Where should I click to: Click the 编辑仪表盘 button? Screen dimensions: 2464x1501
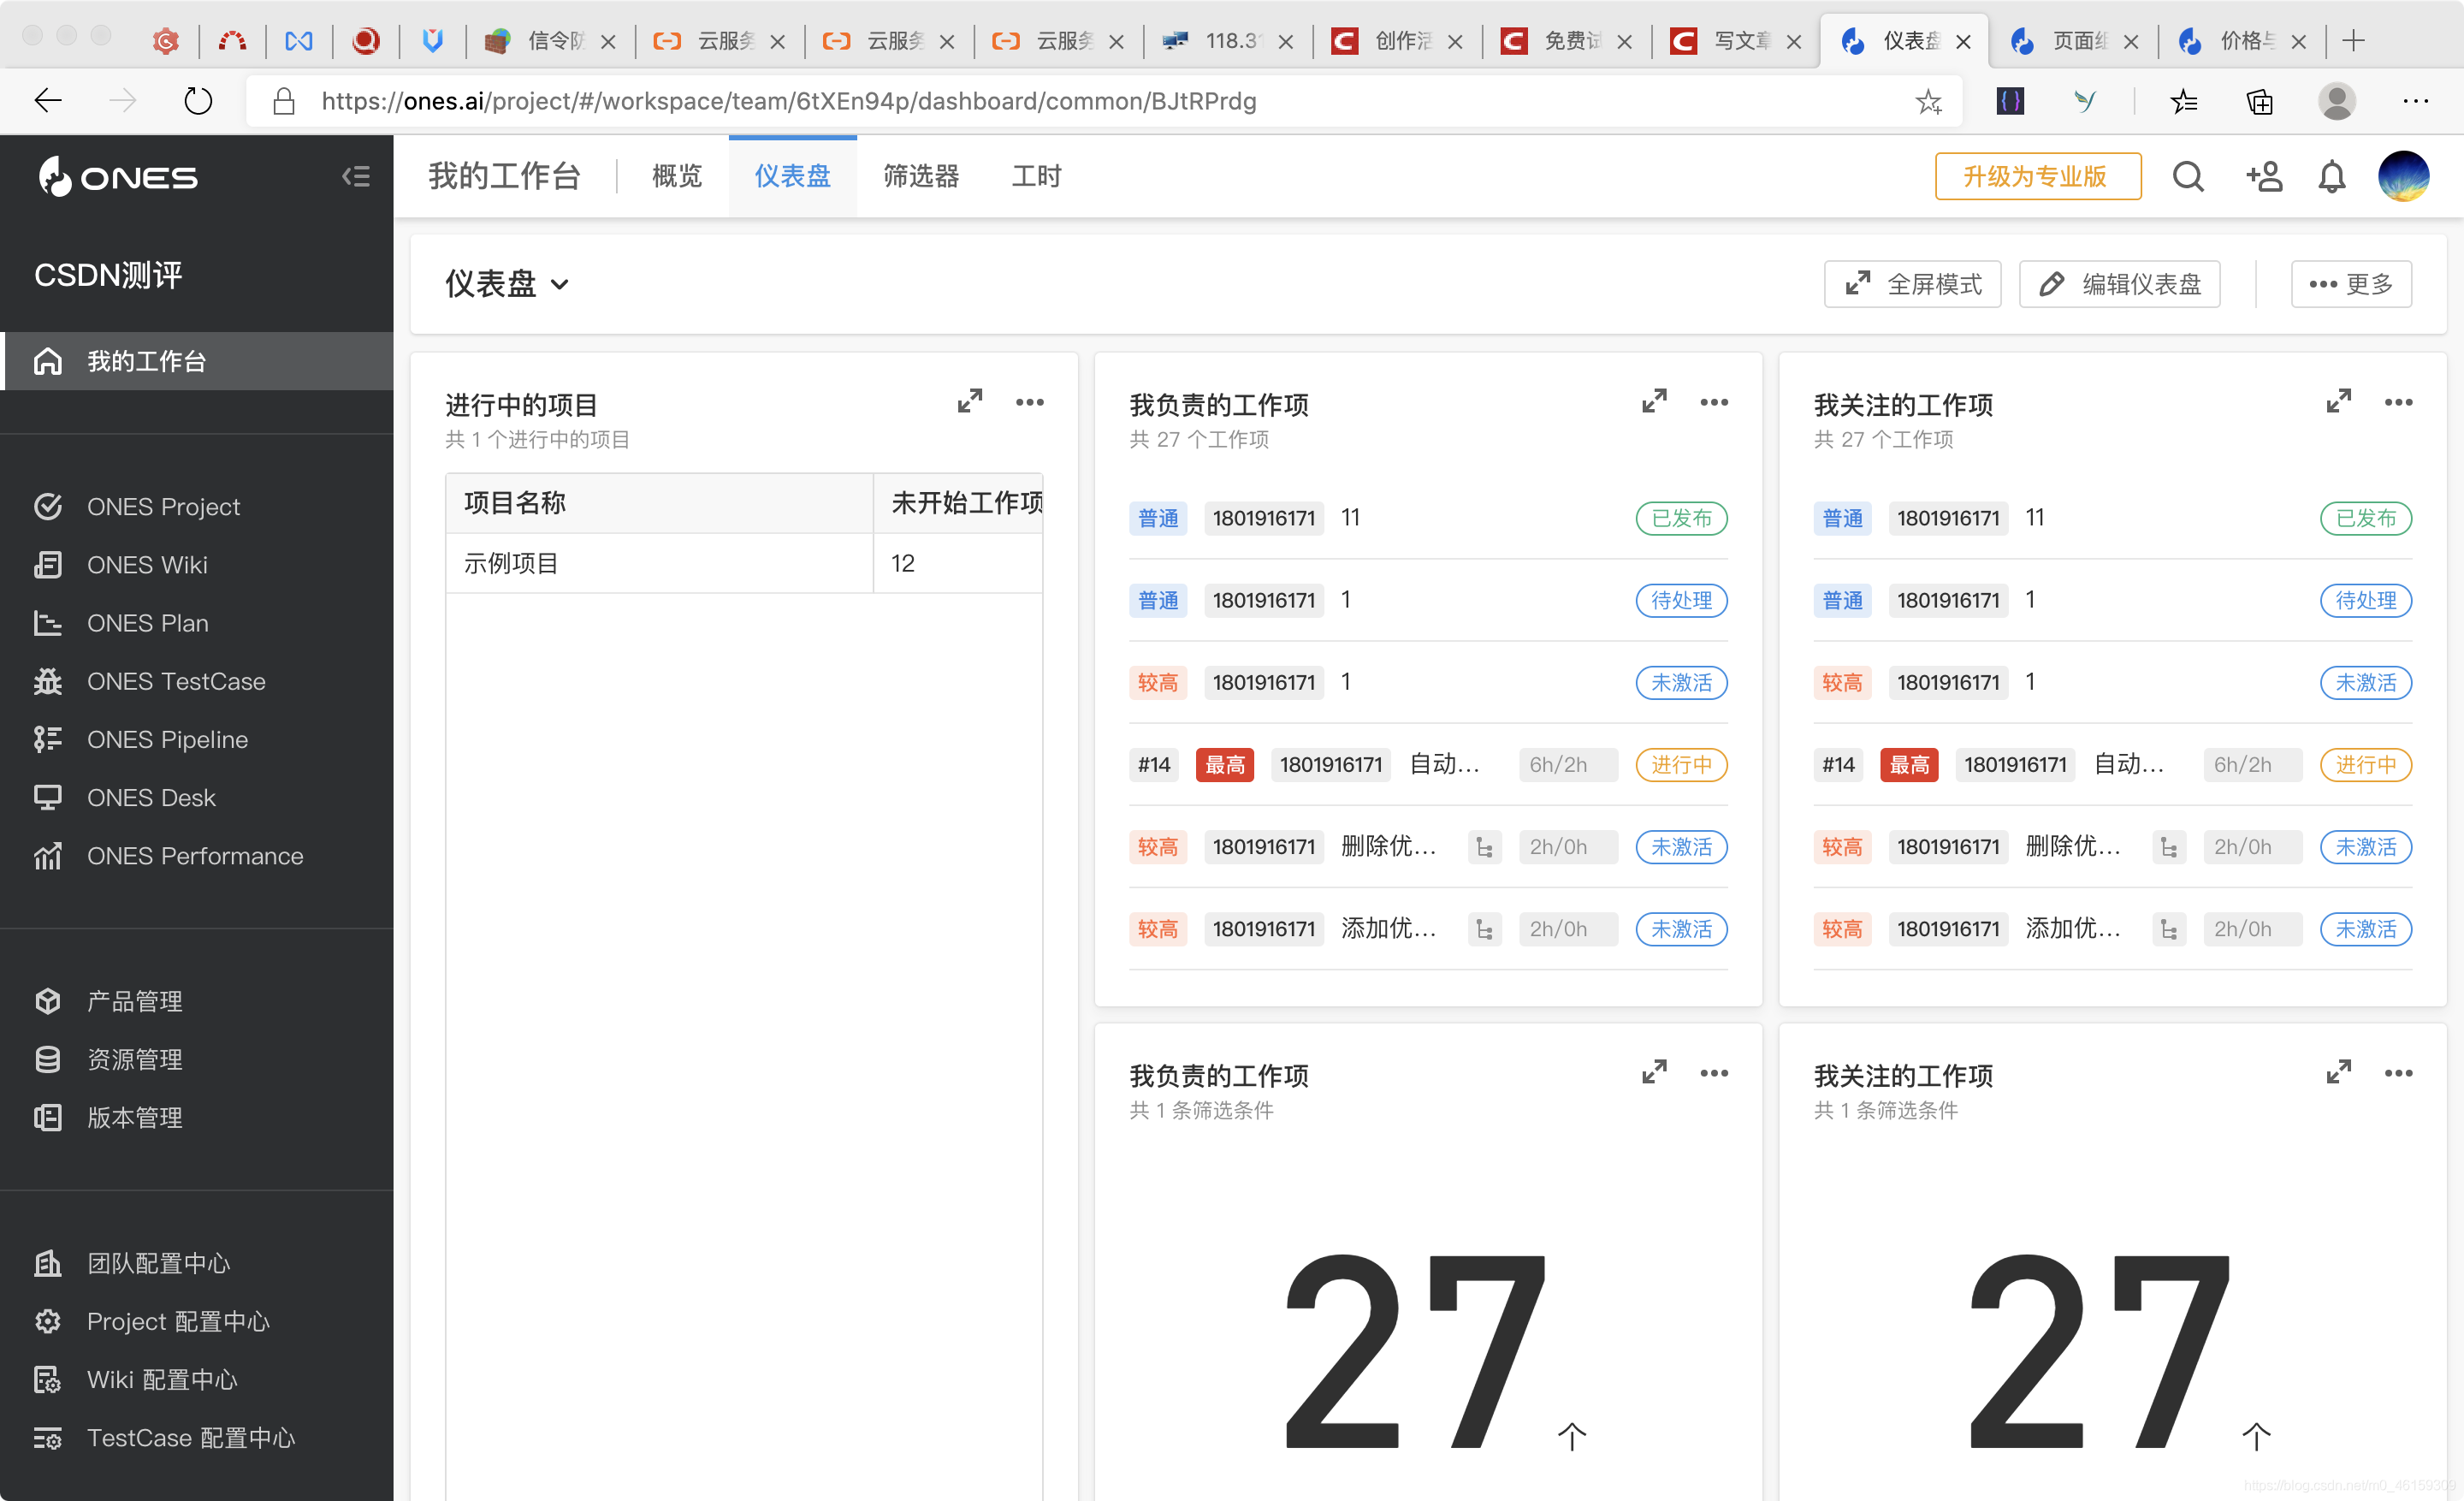(x=2119, y=284)
